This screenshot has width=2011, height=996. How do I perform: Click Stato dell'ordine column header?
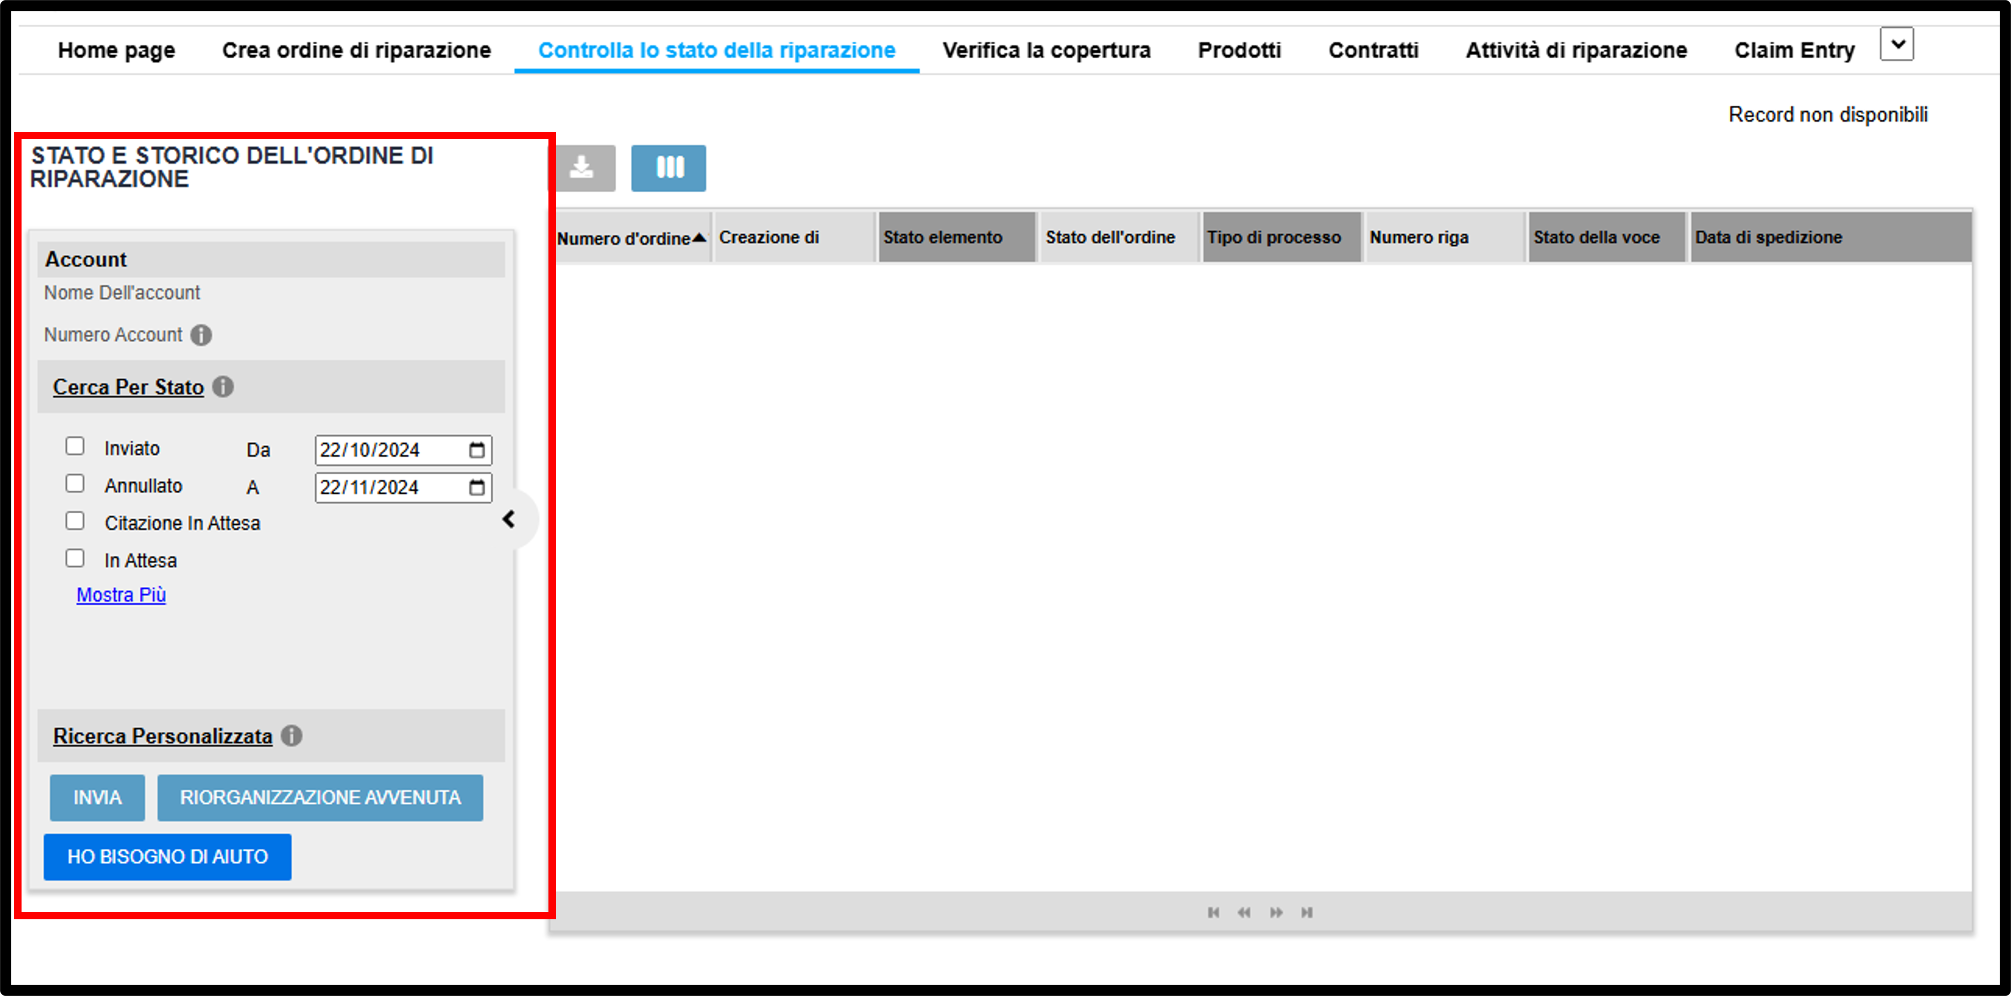point(1119,237)
